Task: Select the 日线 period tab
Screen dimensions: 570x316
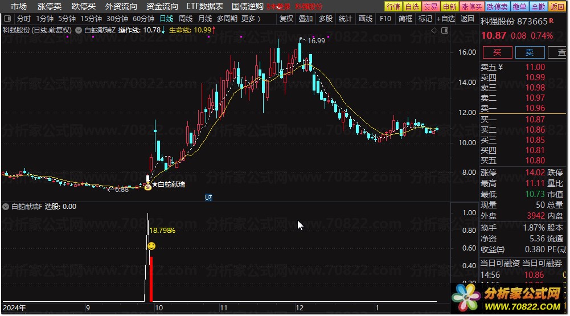Action: point(166,19)
